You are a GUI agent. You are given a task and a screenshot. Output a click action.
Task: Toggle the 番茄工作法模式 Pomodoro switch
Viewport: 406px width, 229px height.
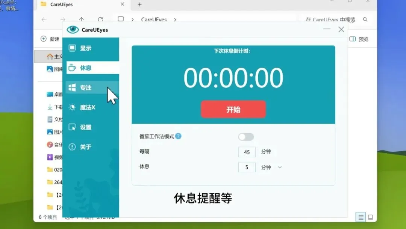246,137
